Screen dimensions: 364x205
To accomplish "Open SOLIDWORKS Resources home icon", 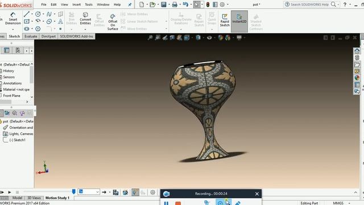I will pos(357,51).
